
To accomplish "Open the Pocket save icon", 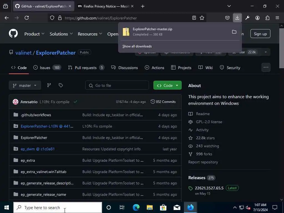I will pyautogui.click(x=227, y=18).
